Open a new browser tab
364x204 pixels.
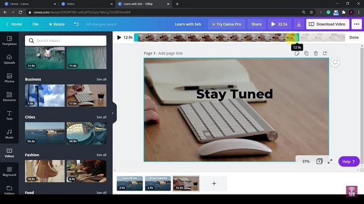click(177, 4)
